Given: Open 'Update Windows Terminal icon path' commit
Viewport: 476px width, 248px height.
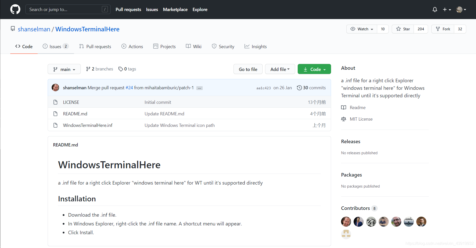Looking at the screenshot, I should click(180, 125).
